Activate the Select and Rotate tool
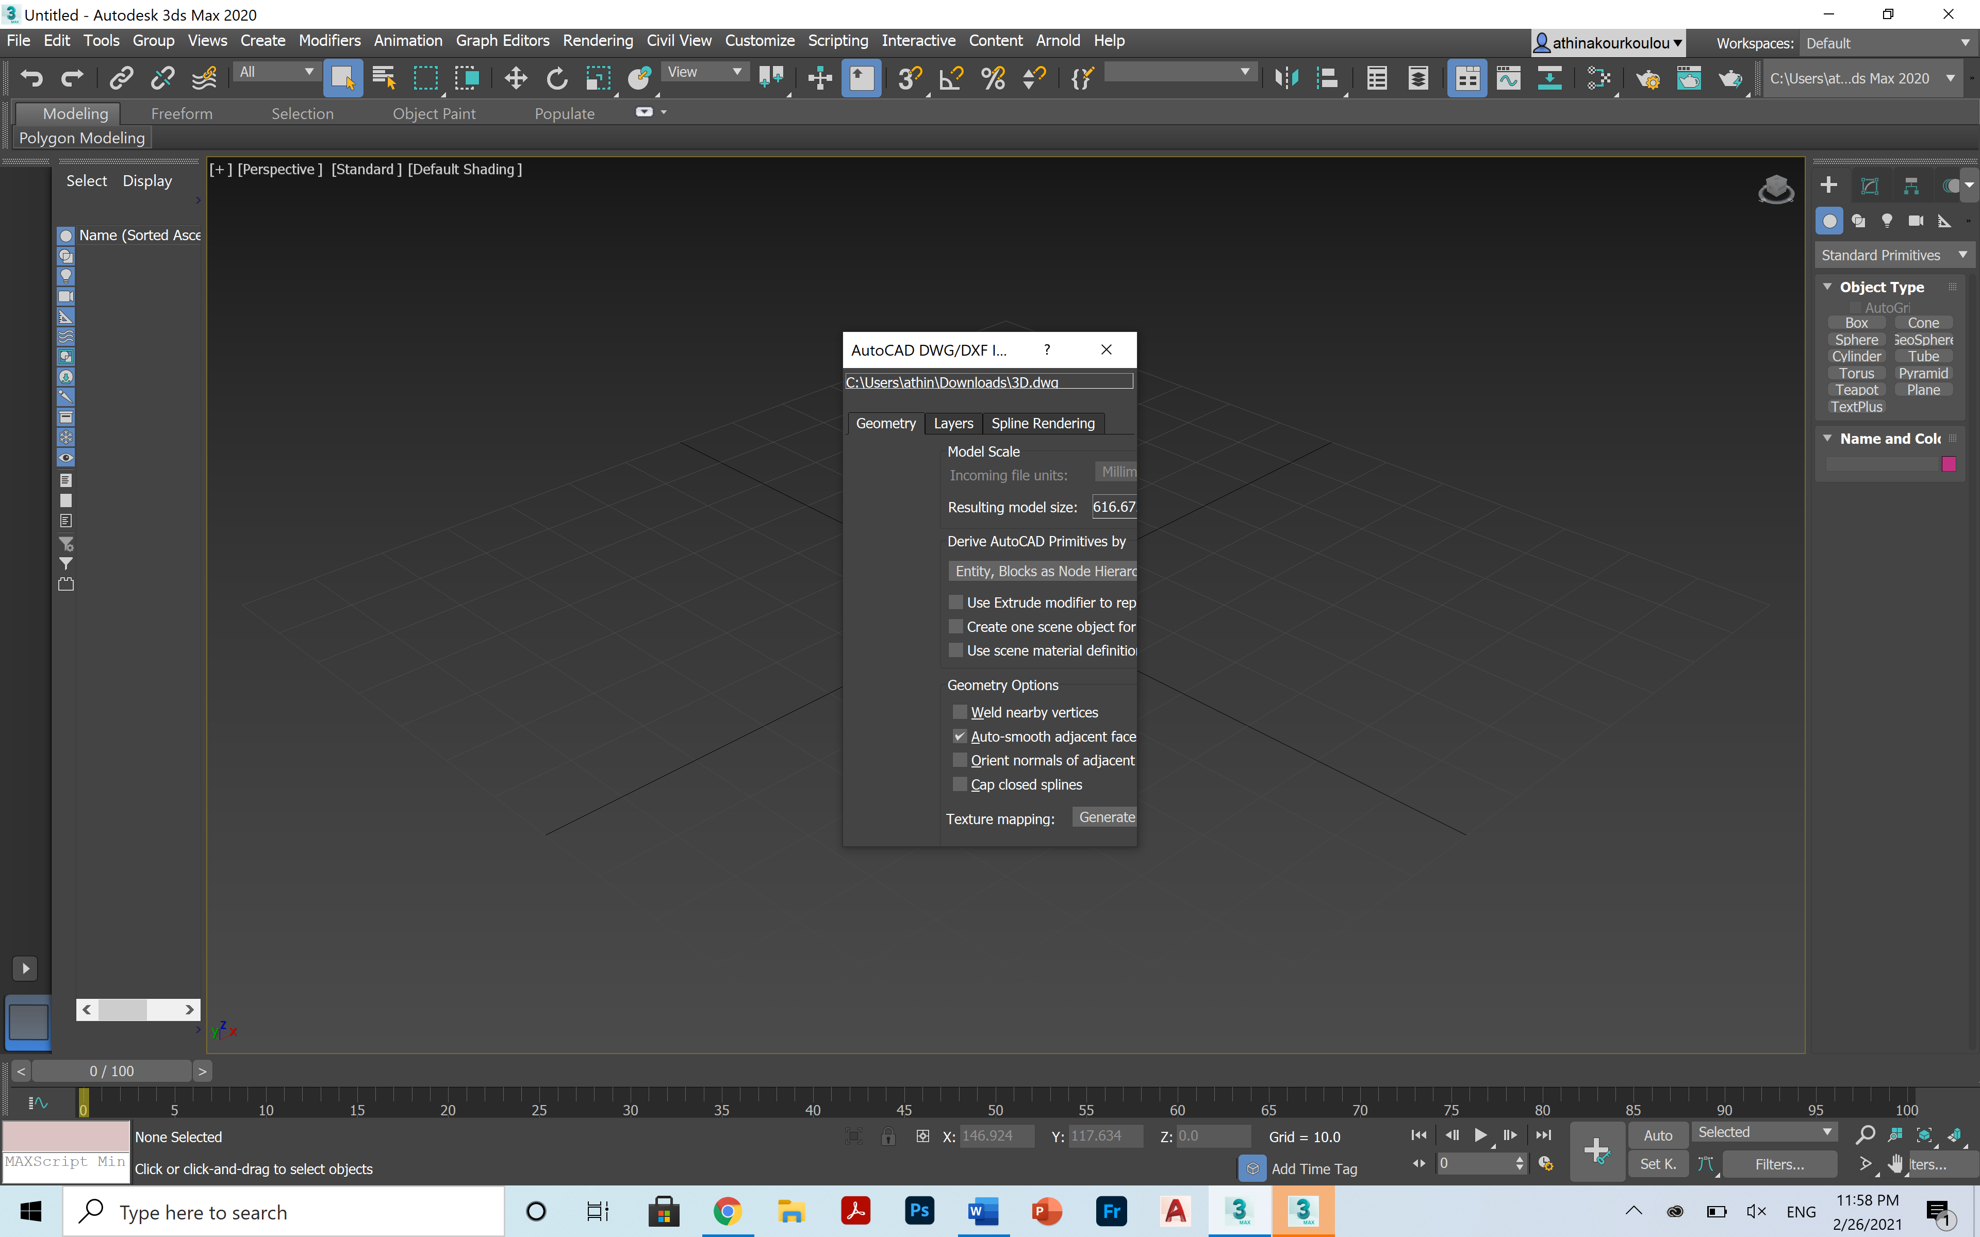This screenshot has height=1237, width=1980. point(558,78)
